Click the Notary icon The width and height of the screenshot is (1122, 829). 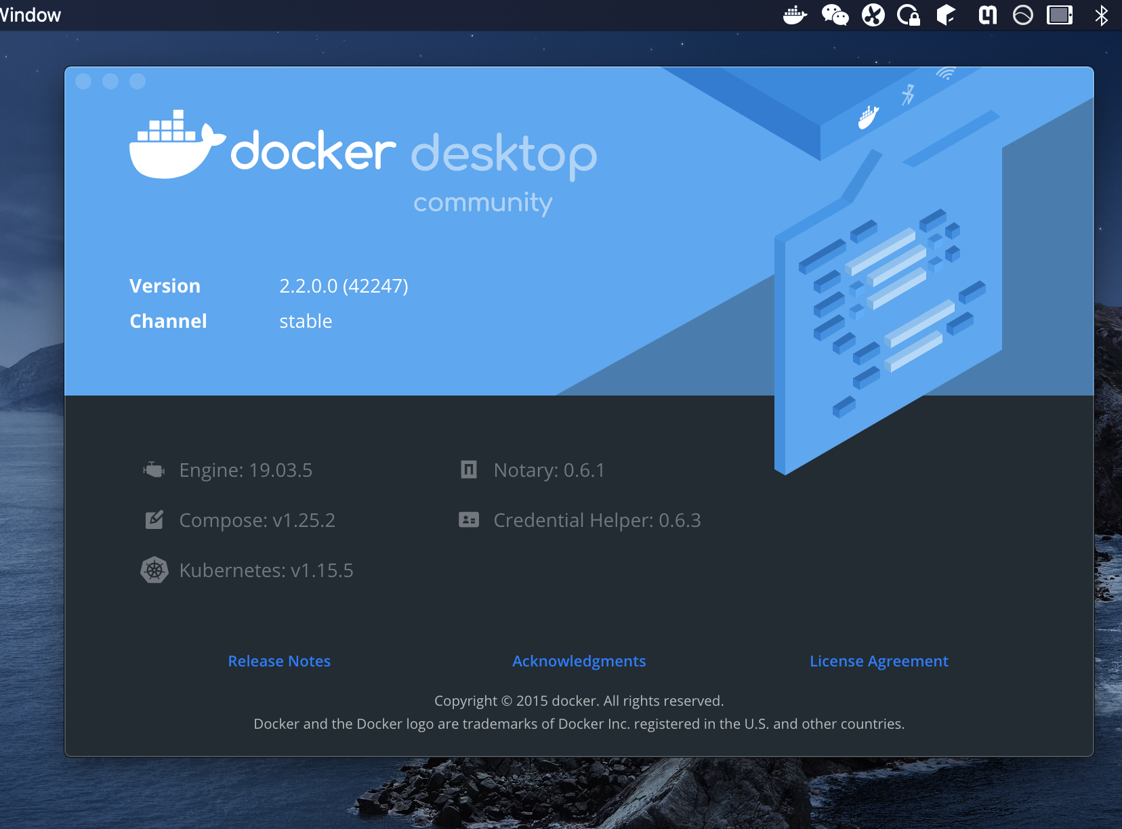469,469
